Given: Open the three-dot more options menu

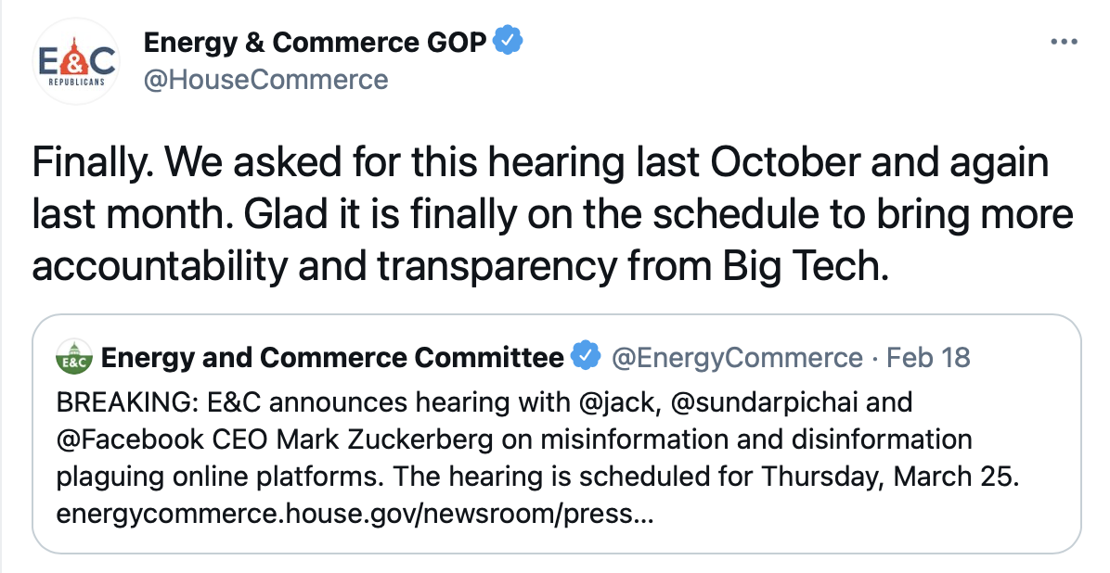Looking at the screenshot, I should pos(1064,43).
